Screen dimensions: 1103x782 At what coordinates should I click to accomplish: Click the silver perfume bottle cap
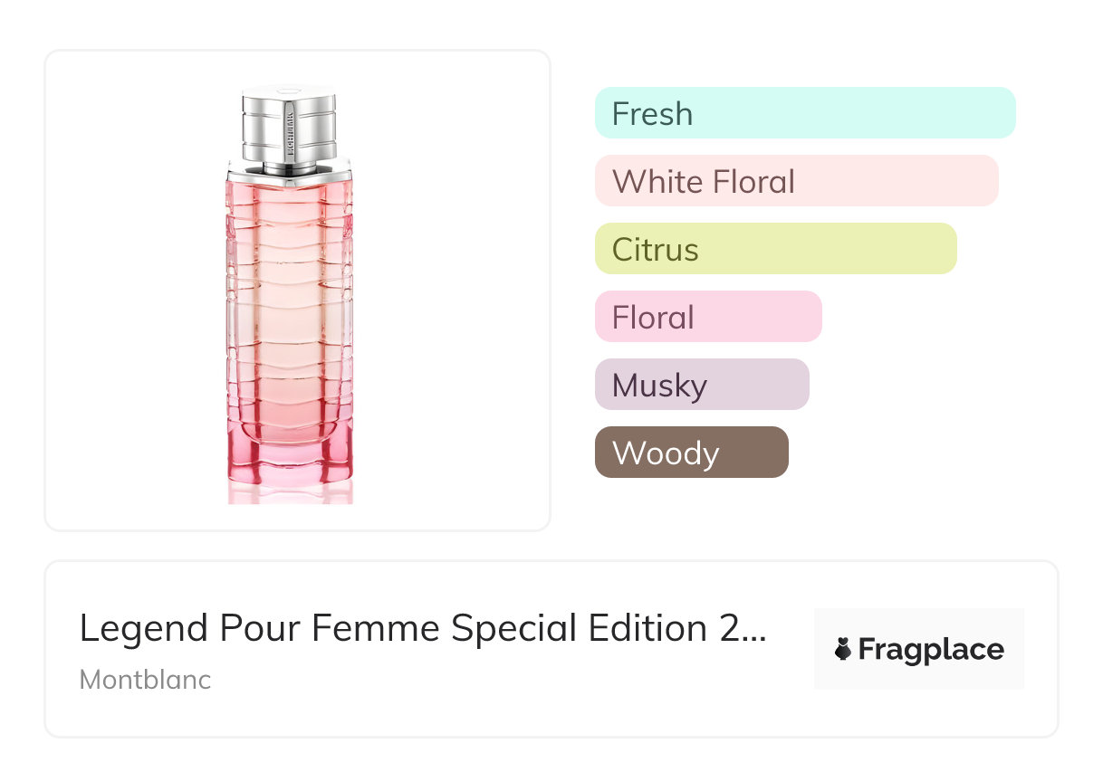(x=290, y=122)
